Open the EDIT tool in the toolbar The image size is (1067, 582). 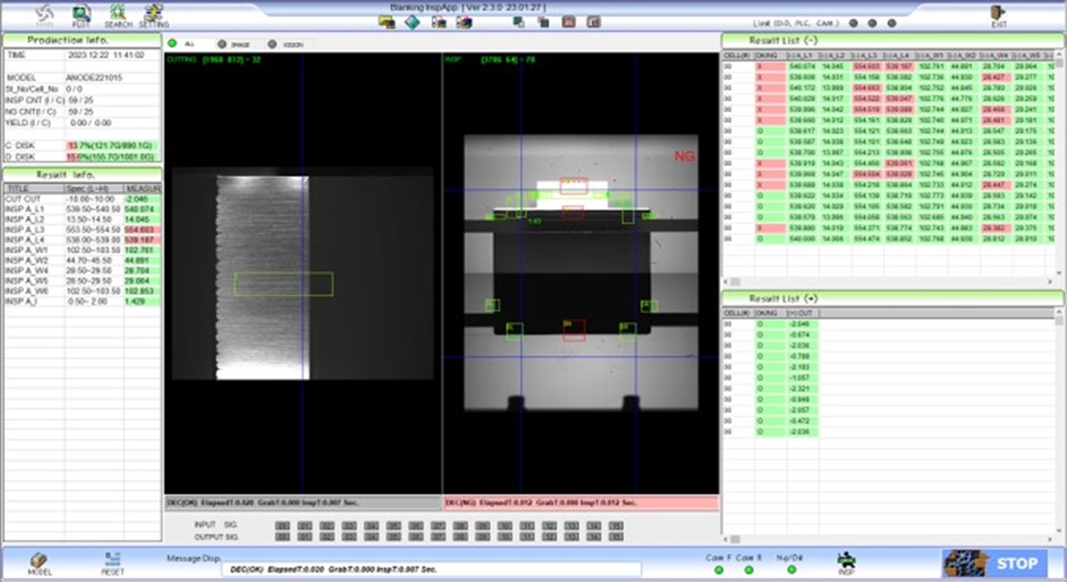[x=81, y=15]
